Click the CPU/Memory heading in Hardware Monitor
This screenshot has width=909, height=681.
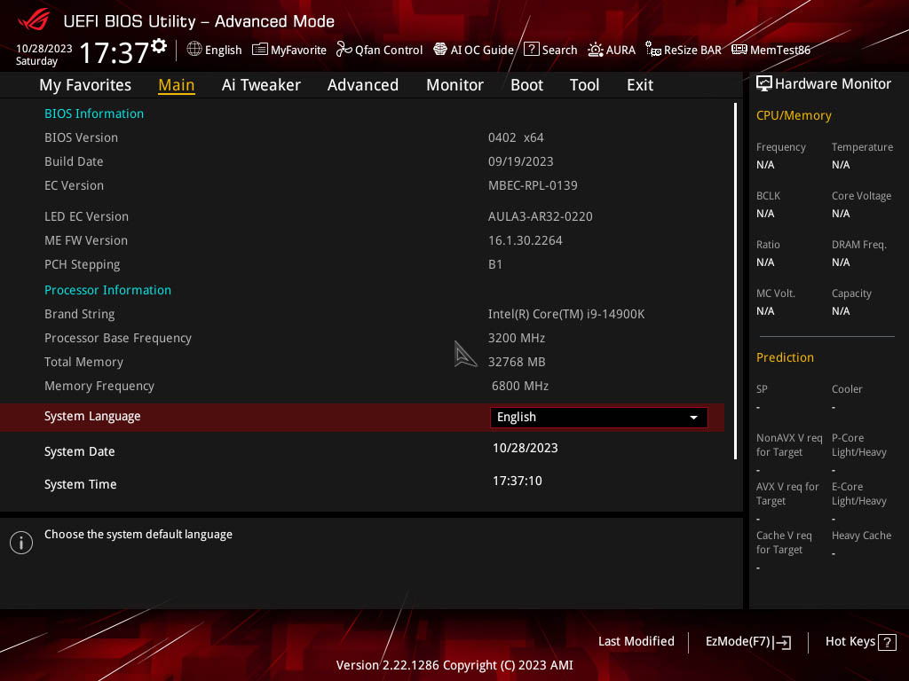coord(794,116)
